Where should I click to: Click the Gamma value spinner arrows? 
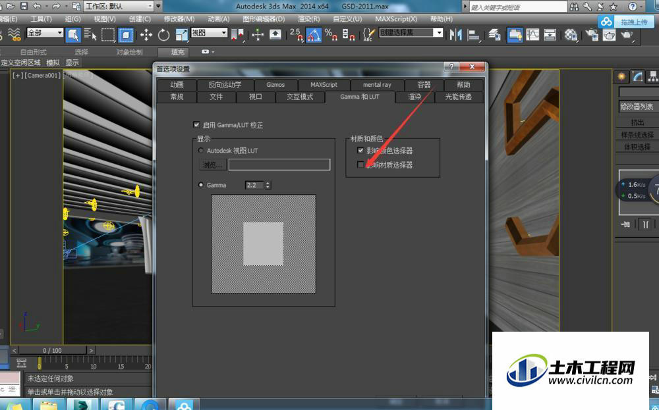pyautogui.click(x=268, y=185)
